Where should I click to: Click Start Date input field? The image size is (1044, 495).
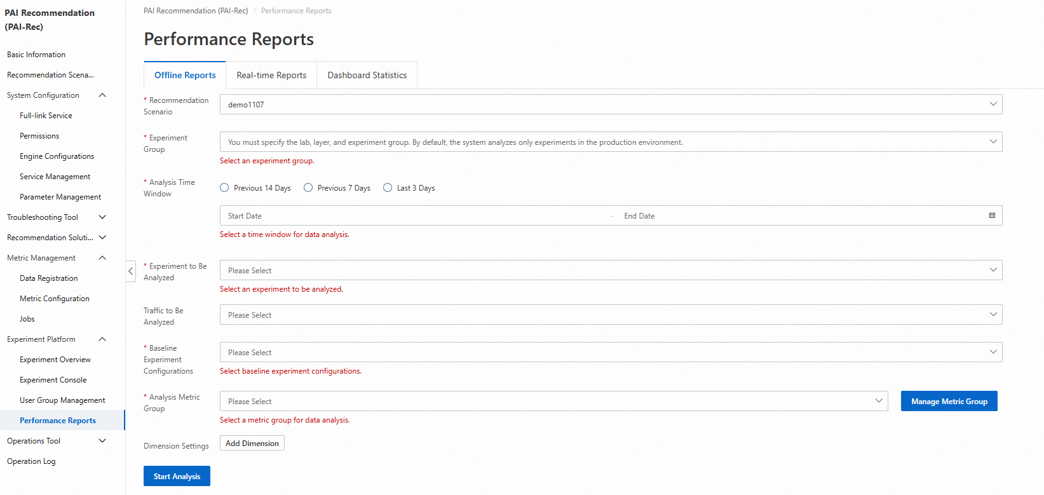click(x=413, y=215)
